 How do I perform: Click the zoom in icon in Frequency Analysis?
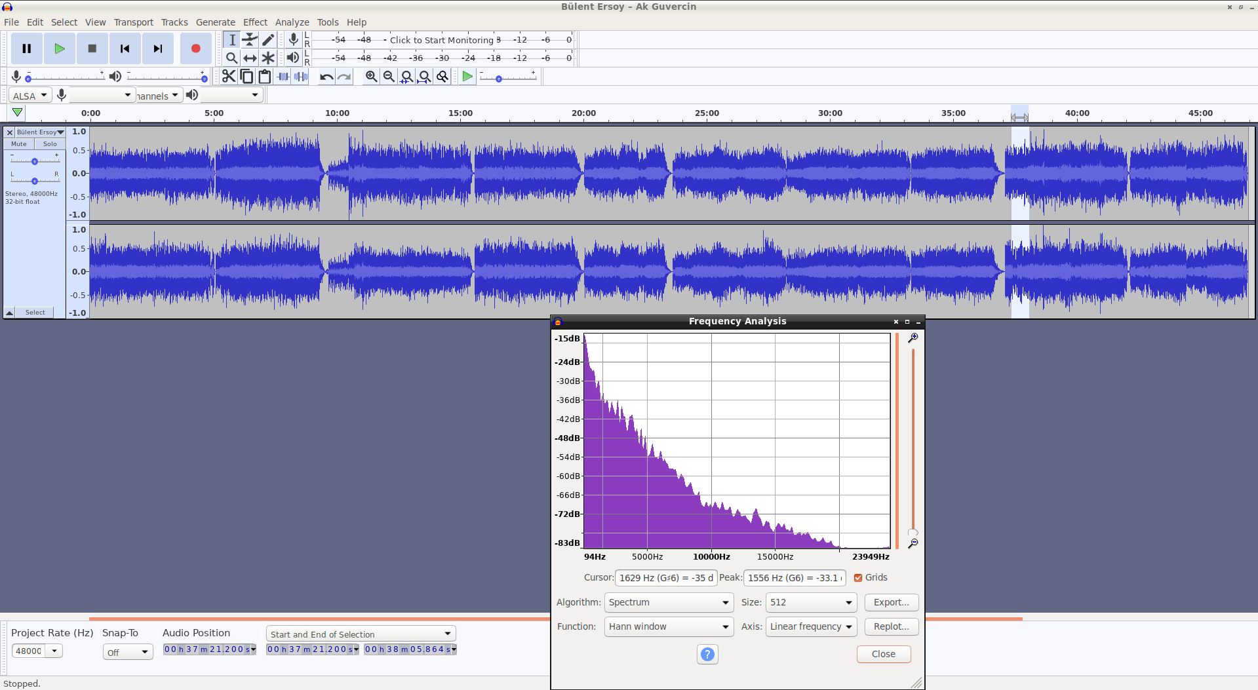click(x=913, y=338)
